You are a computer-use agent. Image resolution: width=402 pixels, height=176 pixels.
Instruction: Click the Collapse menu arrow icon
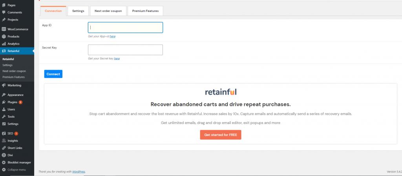[4, 170]
